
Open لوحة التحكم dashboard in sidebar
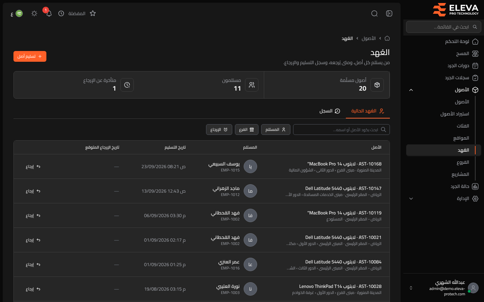[x=444, y=41]
